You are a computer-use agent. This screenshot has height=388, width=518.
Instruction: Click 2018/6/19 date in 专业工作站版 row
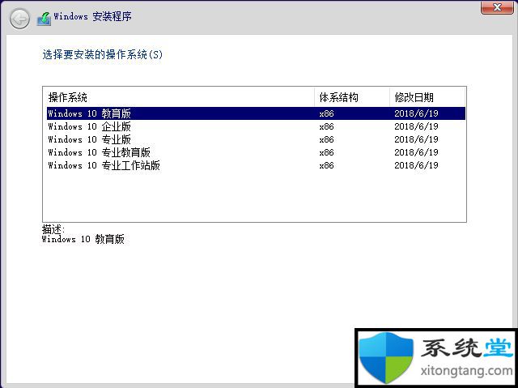416,165
